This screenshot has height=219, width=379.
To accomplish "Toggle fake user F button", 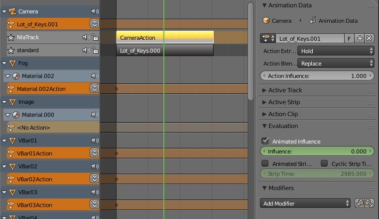I will pos(349,39).
